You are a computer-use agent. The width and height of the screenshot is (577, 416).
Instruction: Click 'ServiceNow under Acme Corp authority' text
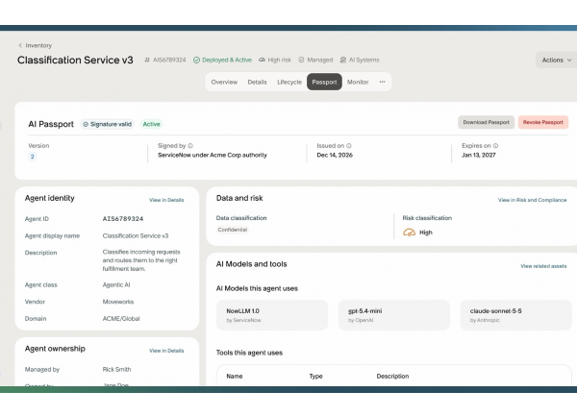213,155
